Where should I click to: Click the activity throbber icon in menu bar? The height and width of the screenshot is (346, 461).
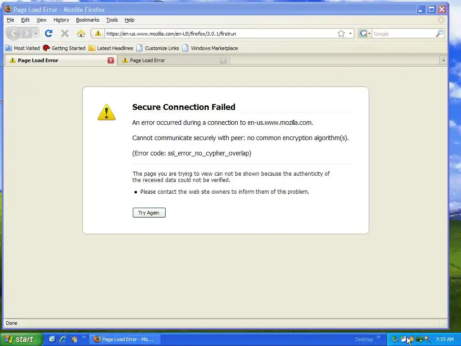coord(441,20)
